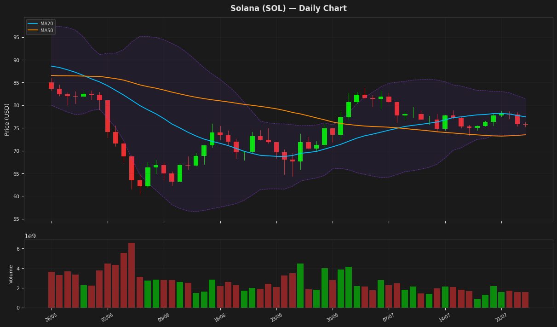Click the "Price (USD)" axis label
The image size is (557, 327).
point(7,119)
